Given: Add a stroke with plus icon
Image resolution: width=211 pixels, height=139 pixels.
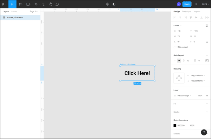Looking at the screenshot, I should pos(207,112).
